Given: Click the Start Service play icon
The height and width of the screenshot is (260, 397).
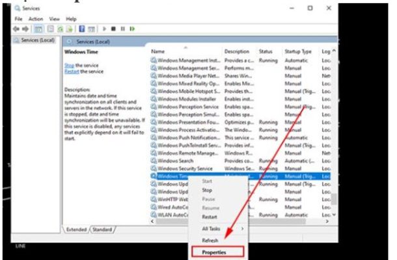Looking at the screenshot, I should click(x=104, y=29).
